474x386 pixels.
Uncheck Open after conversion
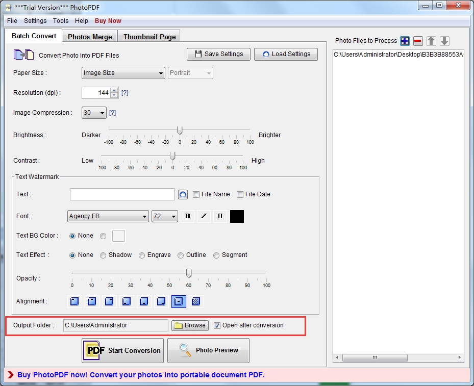point(217,325)
